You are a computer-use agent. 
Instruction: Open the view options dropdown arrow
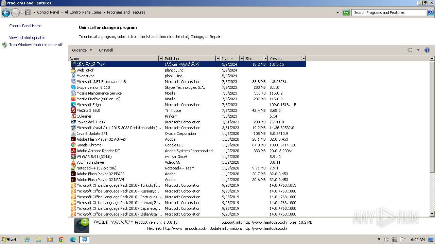point(418,50)
